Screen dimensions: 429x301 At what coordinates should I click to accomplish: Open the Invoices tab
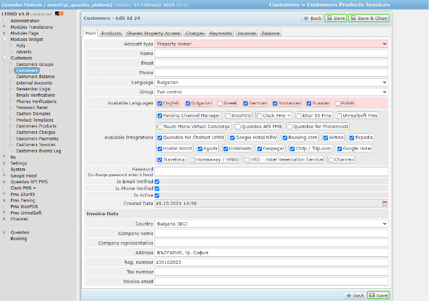tap(247, 33)
